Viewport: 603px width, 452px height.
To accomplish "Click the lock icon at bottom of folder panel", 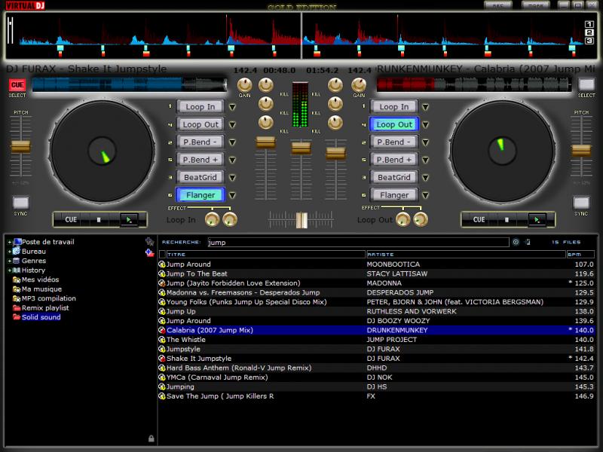I will pos(151,438).
